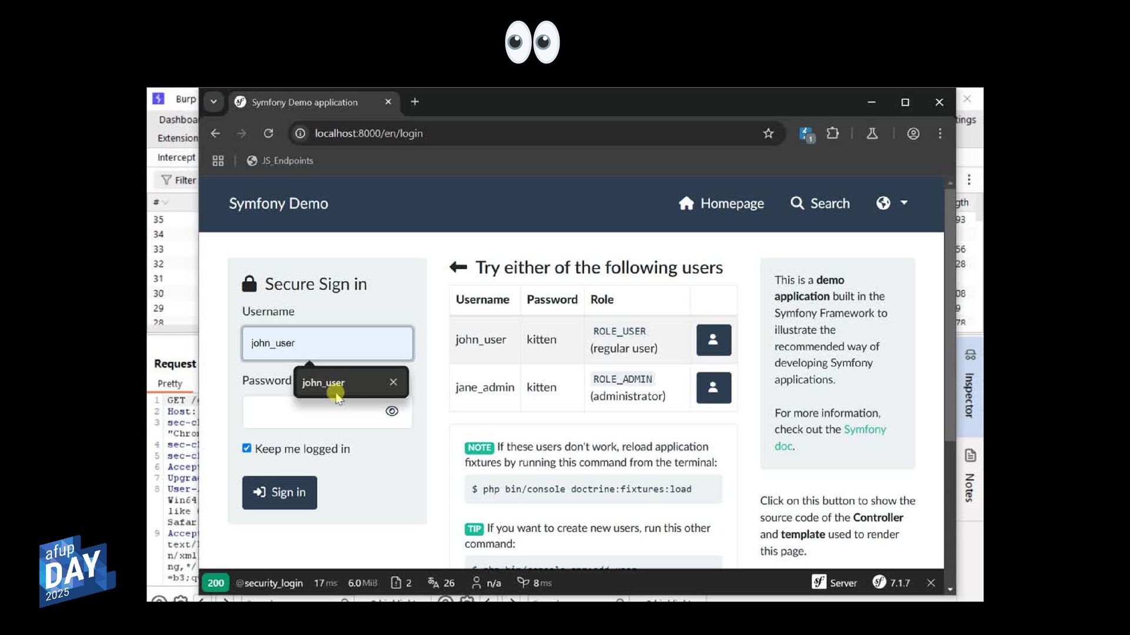Viewport: 1130px width, 635px height.
Task: Open Burp Inspector side panel
Action: [x=969, y=386]
